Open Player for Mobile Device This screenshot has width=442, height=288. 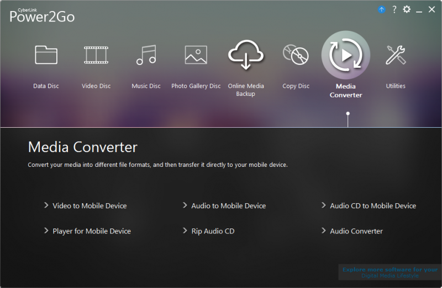click(92, 231)
